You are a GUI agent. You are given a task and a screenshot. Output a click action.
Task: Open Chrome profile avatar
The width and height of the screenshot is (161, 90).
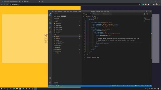click(156, 4)
